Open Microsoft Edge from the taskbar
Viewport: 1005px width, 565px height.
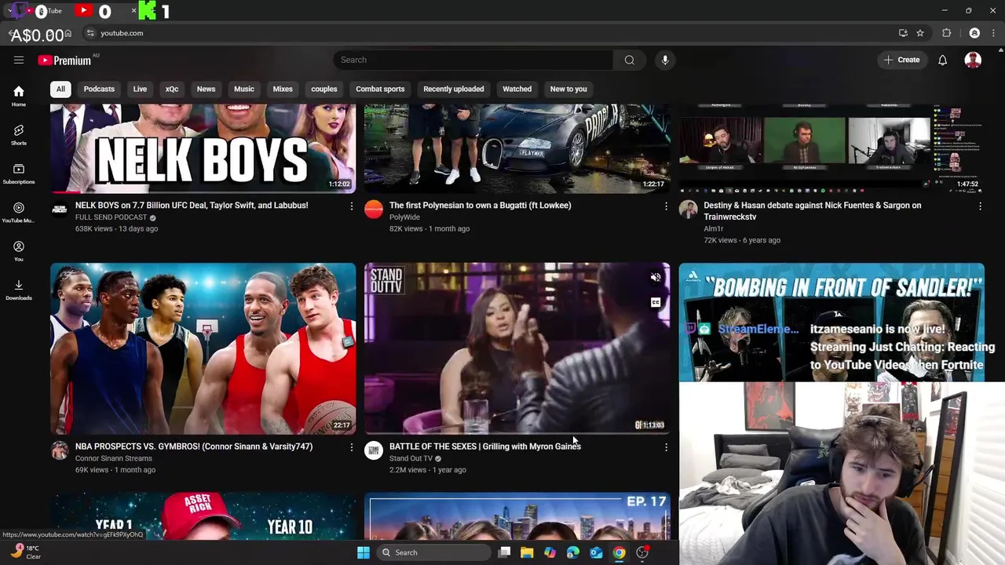pyautogui.click(x=572, y=552)
